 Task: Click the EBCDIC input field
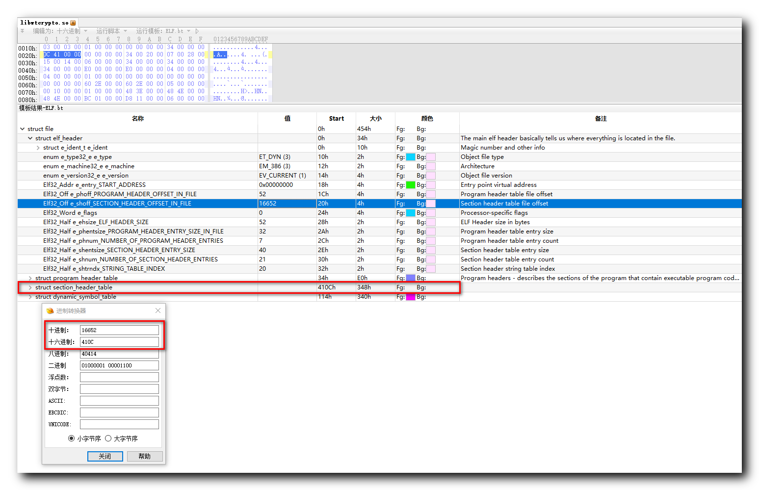tap(119, 413)
